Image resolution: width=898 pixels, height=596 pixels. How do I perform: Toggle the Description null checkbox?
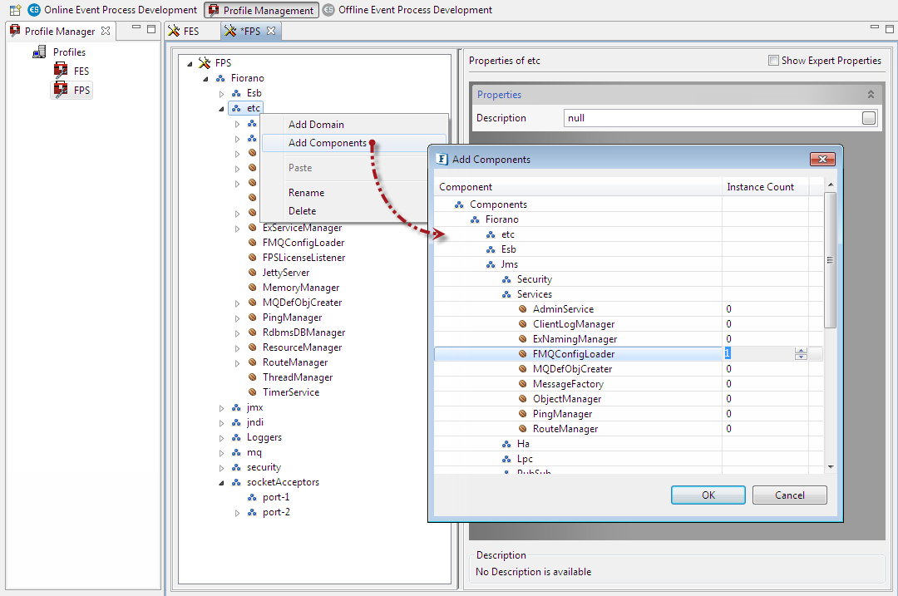[869, 118]
